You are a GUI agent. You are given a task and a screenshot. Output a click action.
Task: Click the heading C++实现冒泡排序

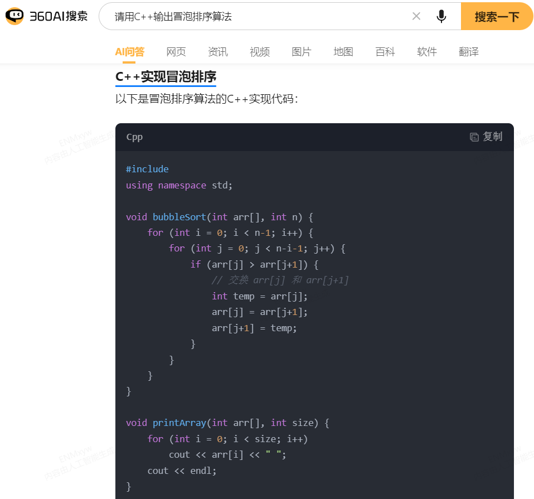[x=166, y=76]
